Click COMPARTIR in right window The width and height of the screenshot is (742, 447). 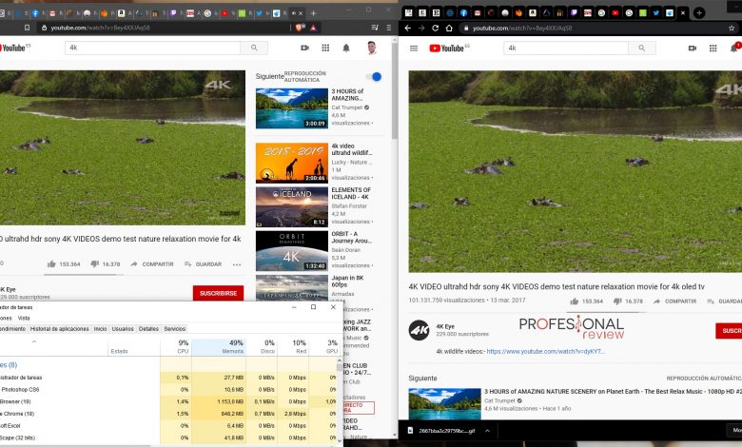(675, 301)
